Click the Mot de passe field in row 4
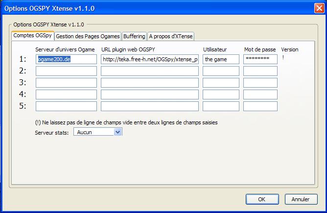The width and height of the screenshot is (327, 213). 260,95
